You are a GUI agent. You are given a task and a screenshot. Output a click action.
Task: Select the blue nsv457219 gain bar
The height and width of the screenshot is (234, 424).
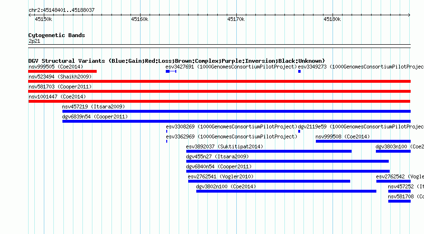[236, 111]
